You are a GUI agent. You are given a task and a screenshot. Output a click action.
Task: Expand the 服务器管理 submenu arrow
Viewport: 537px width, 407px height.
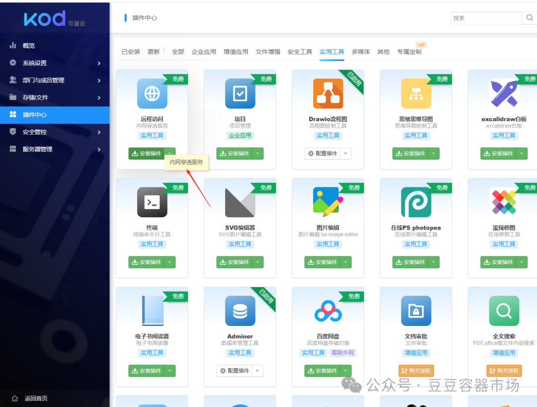coord(99,150)
